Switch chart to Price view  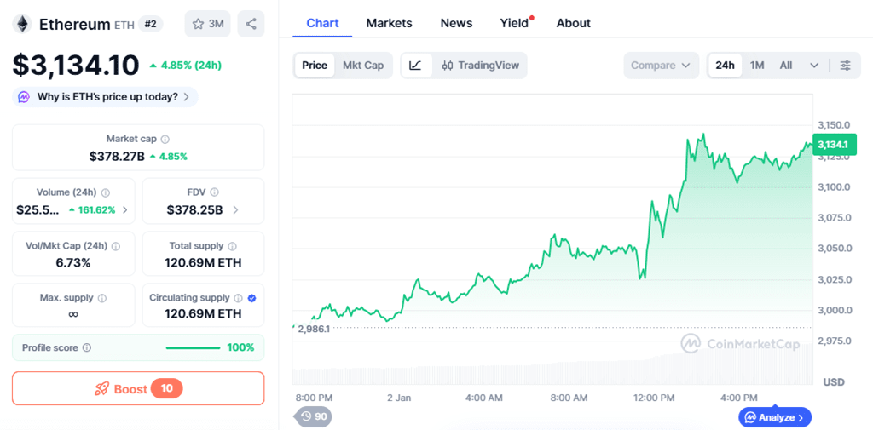pyautogui.click(x=315, y=66)
